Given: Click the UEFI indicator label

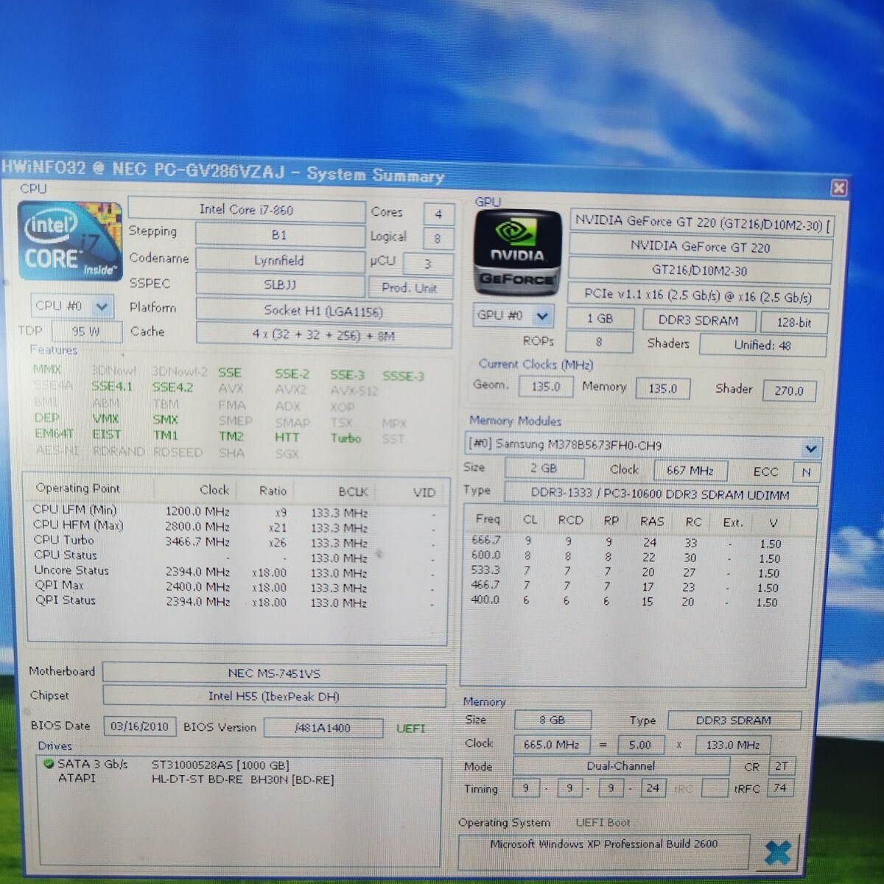Looking at the screenshot, I should point(410,729).
